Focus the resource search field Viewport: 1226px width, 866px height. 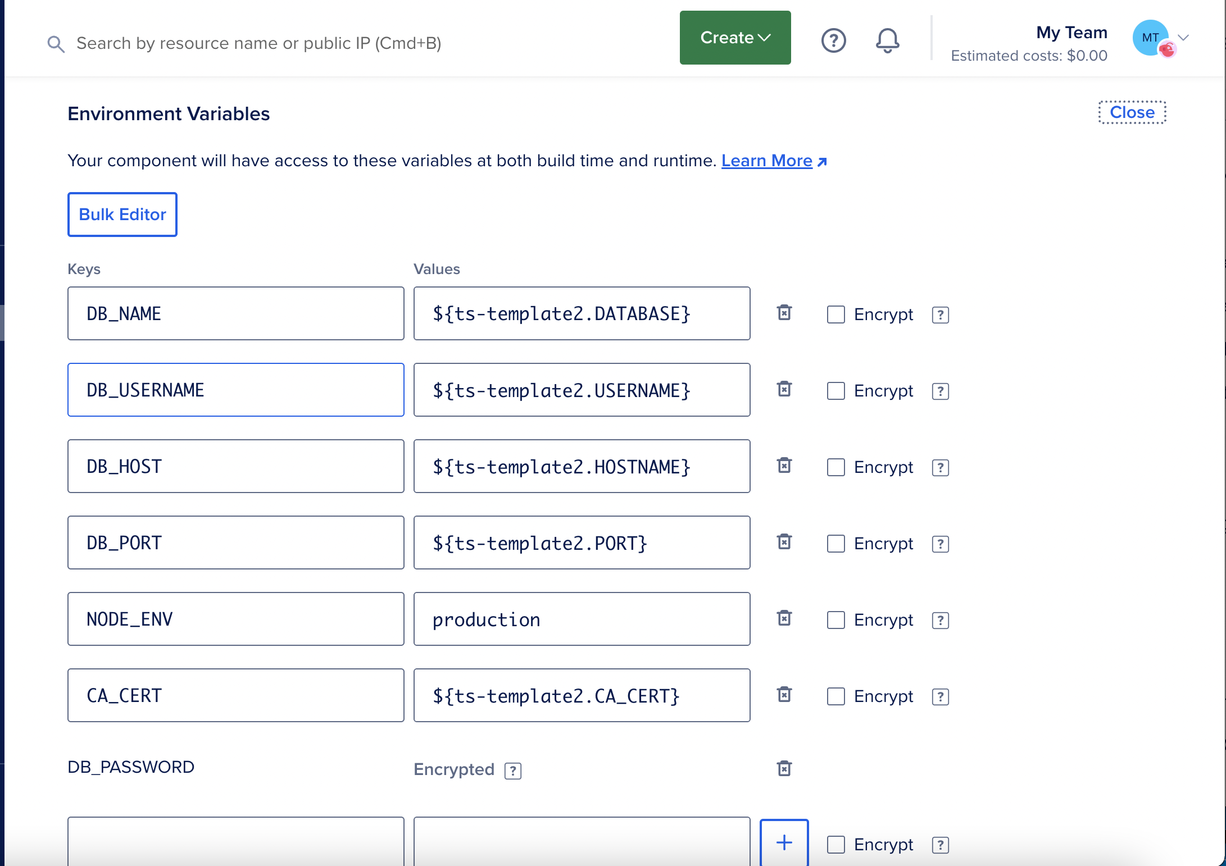258,43
